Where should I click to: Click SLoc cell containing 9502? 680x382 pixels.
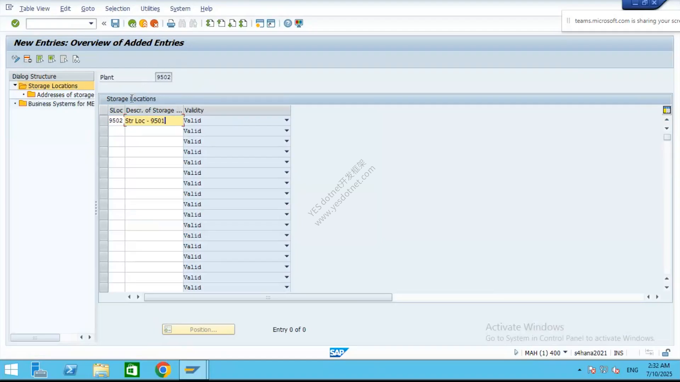[116, 121]
